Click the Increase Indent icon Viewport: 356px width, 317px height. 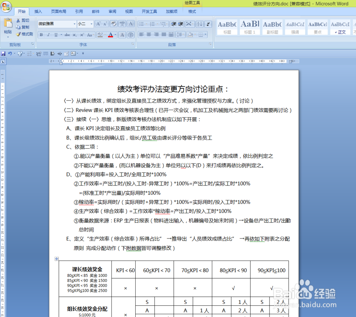(x=181, y=24)
